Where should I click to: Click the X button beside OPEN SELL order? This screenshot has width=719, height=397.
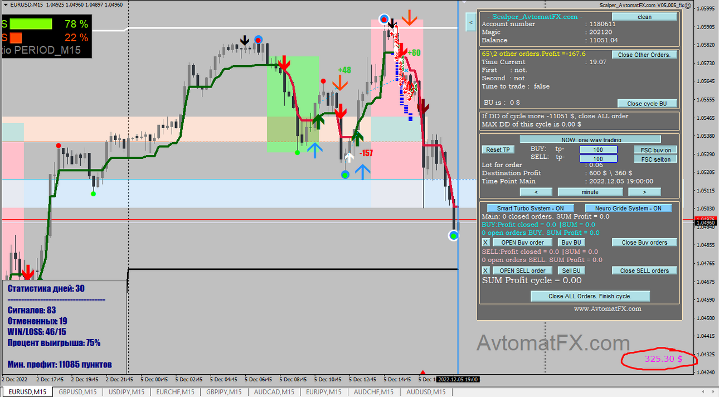click(485, 270)
